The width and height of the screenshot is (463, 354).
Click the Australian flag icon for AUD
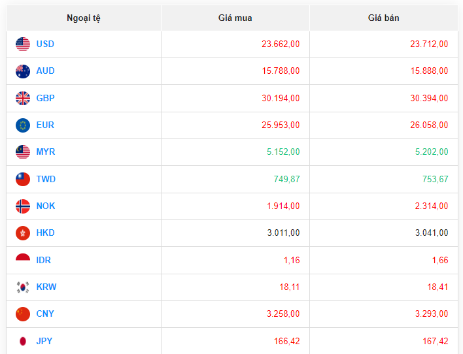pyautogui.click(x=23, y=71)
